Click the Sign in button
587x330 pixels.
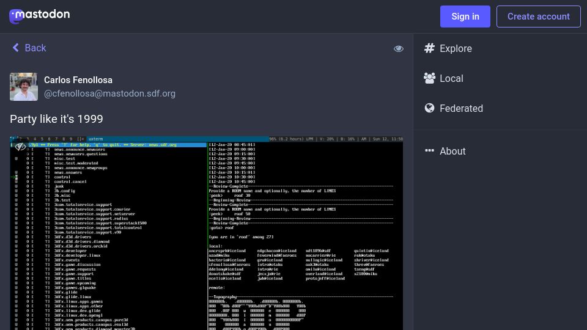point(465,16)
